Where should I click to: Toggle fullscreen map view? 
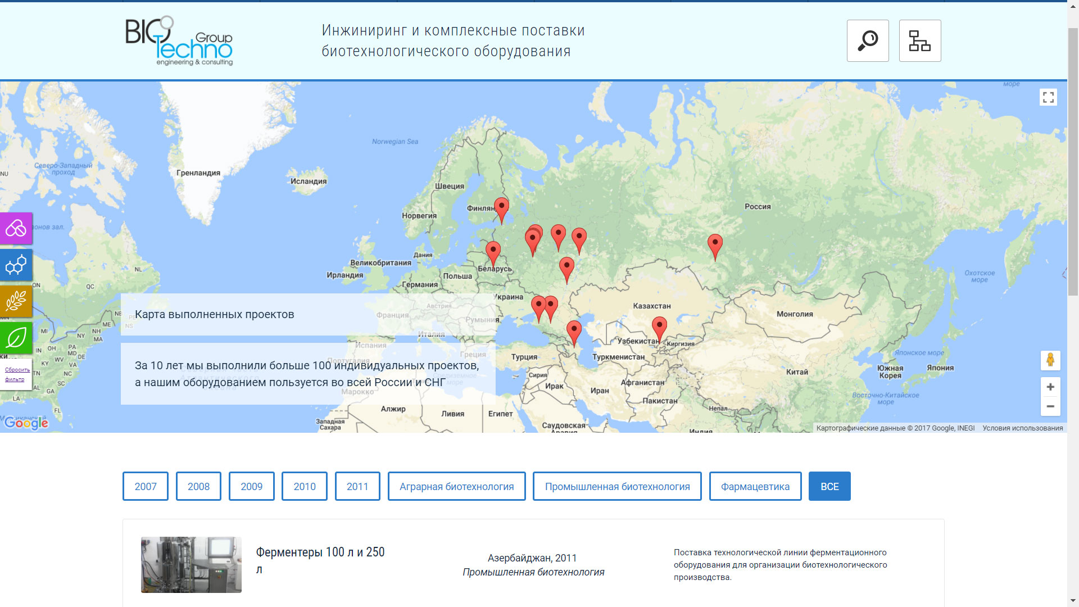(x=1048, y=97)
